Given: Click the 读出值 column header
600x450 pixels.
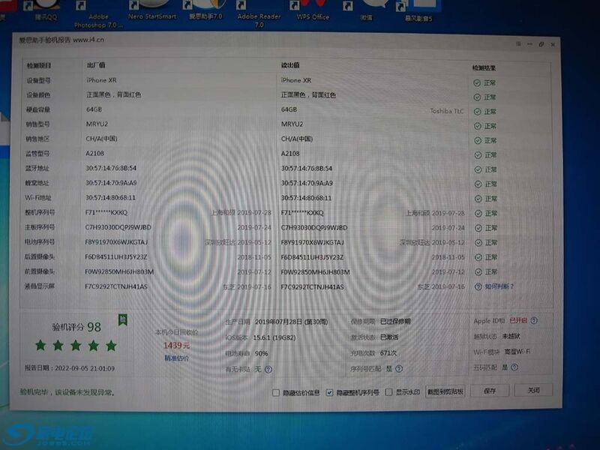Looking at the screenshot, I should [290, 65].
